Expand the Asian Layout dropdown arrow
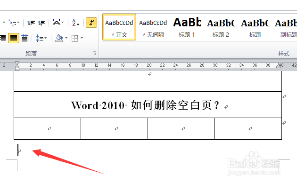 [x=63, y=23]
